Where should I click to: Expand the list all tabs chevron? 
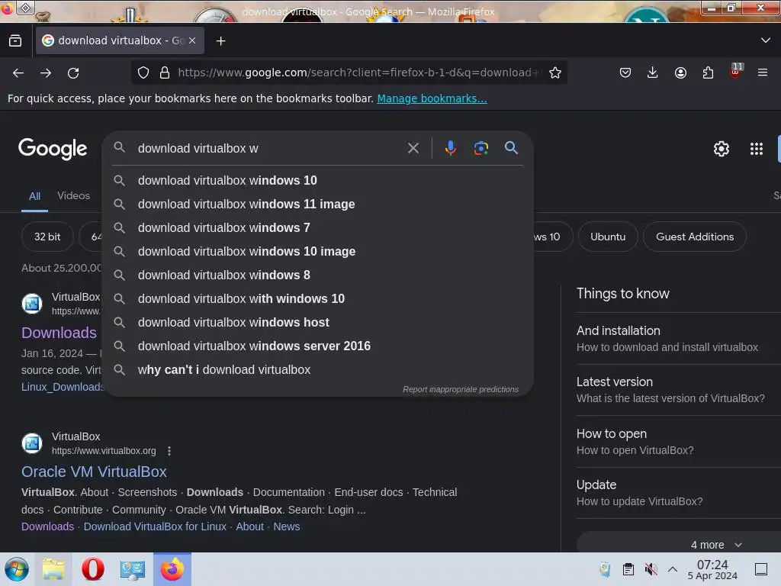(x=766, y=40)
